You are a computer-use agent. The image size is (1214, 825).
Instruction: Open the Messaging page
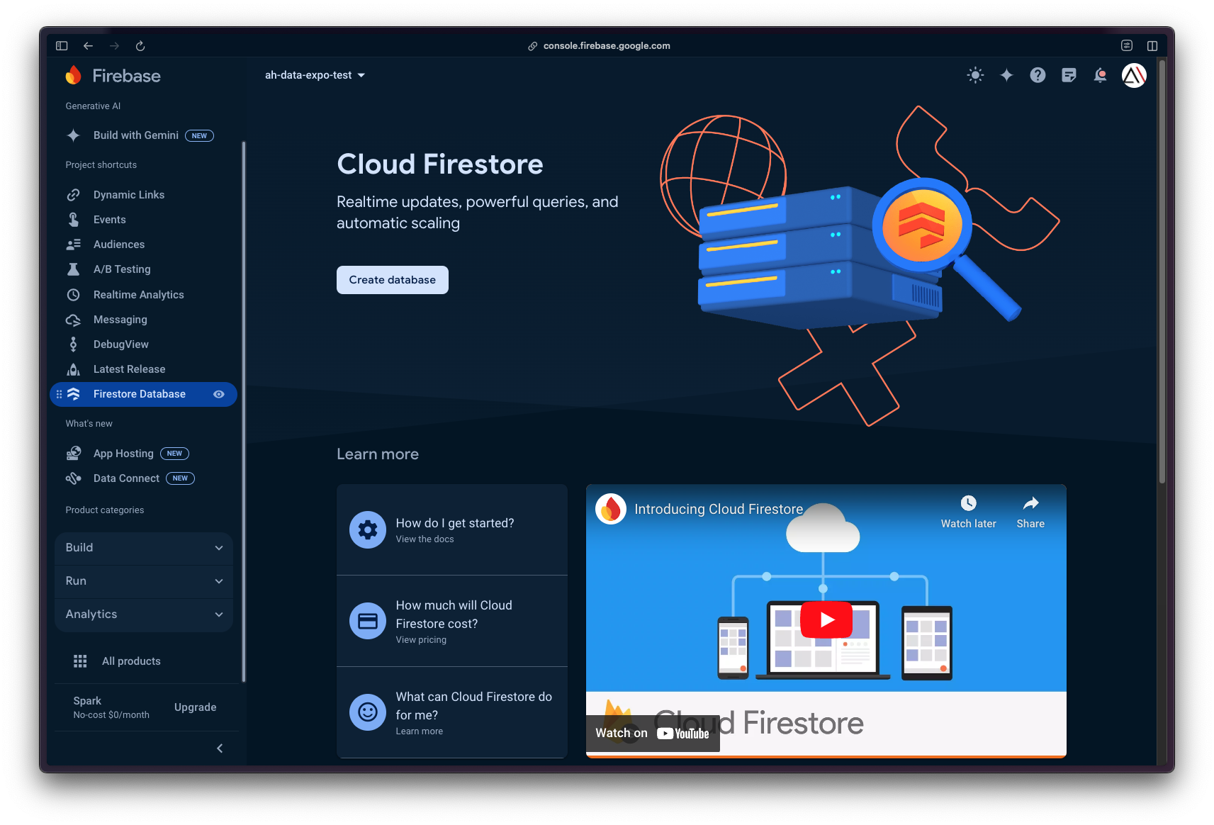(120, 320)
